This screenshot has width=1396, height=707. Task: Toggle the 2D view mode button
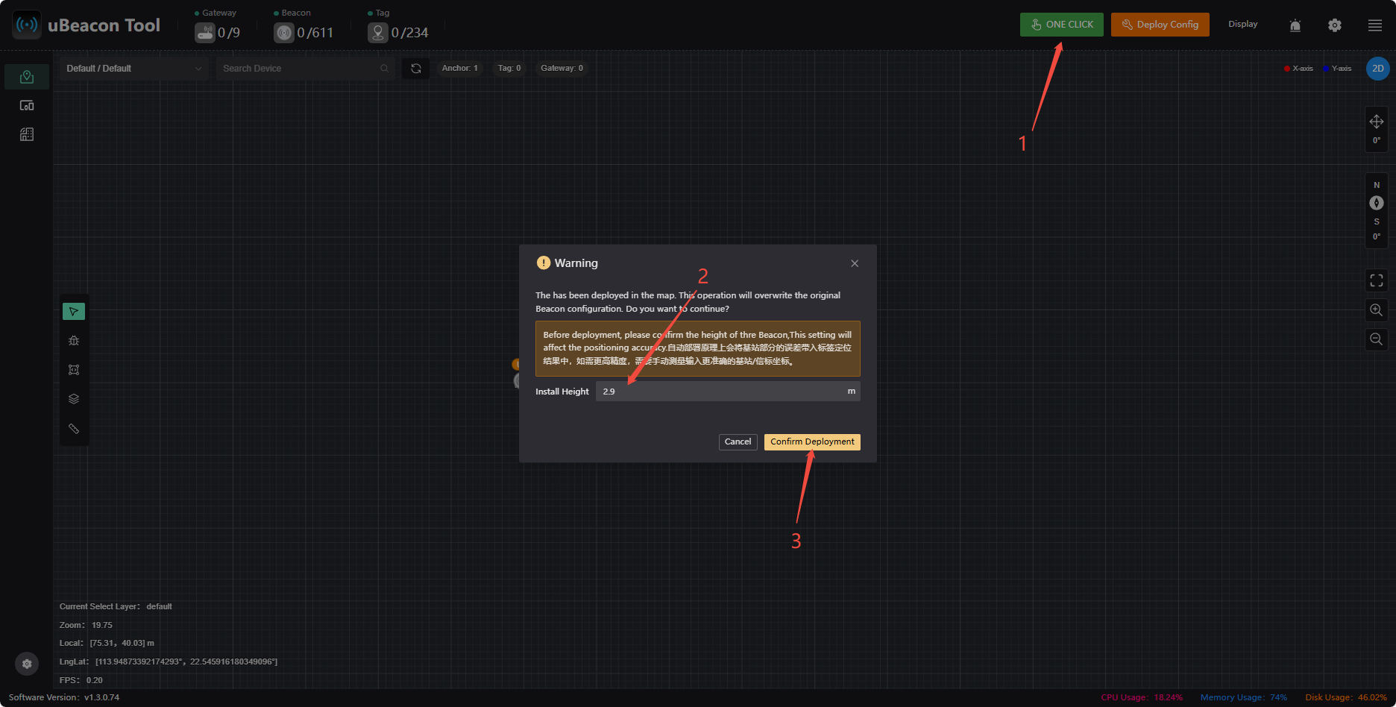pyautogui.click(x=1378, y=69)
